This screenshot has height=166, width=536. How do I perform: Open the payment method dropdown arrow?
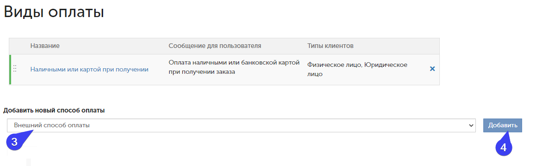coord(471,125)
